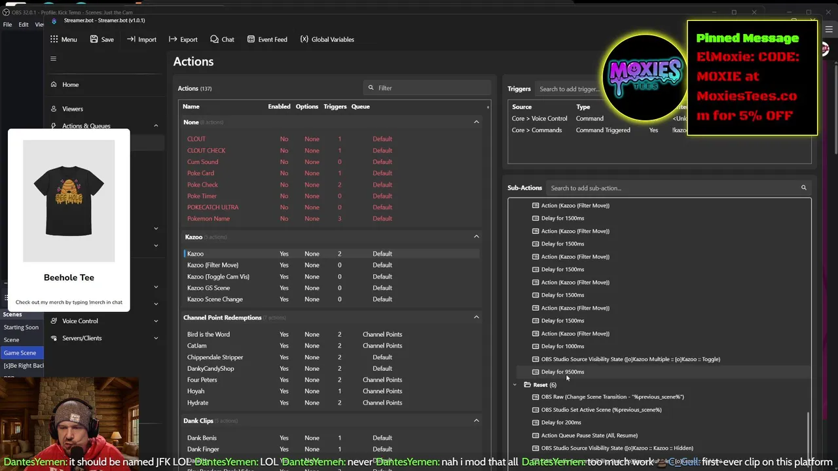The width and height of the screenshot is (838, 471).
Task: Go to Home in the sidebar
Action: click(70, 84)
